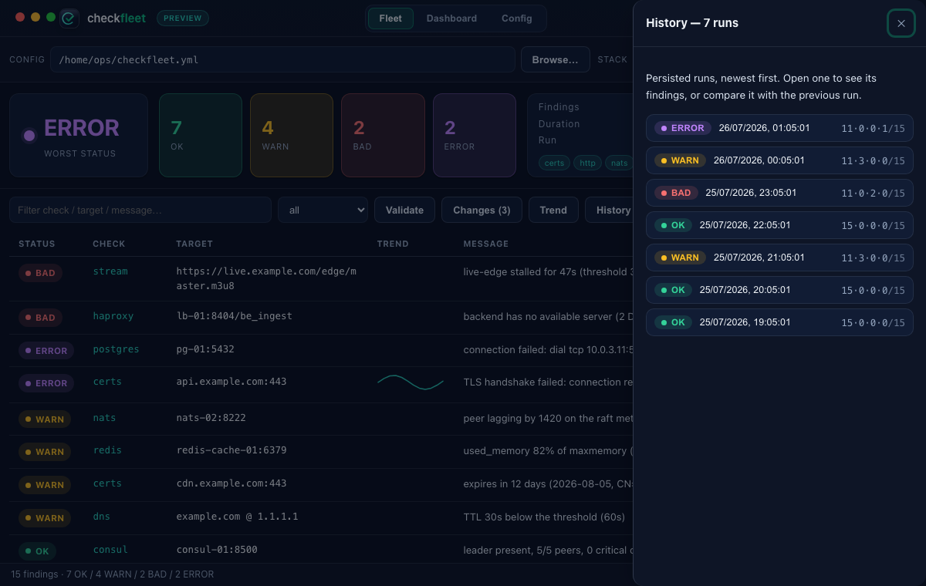The image size is (926, 586).
Task: Click the WARN status badge for redis
Action: pyautogui.click(x=45, y=452)
